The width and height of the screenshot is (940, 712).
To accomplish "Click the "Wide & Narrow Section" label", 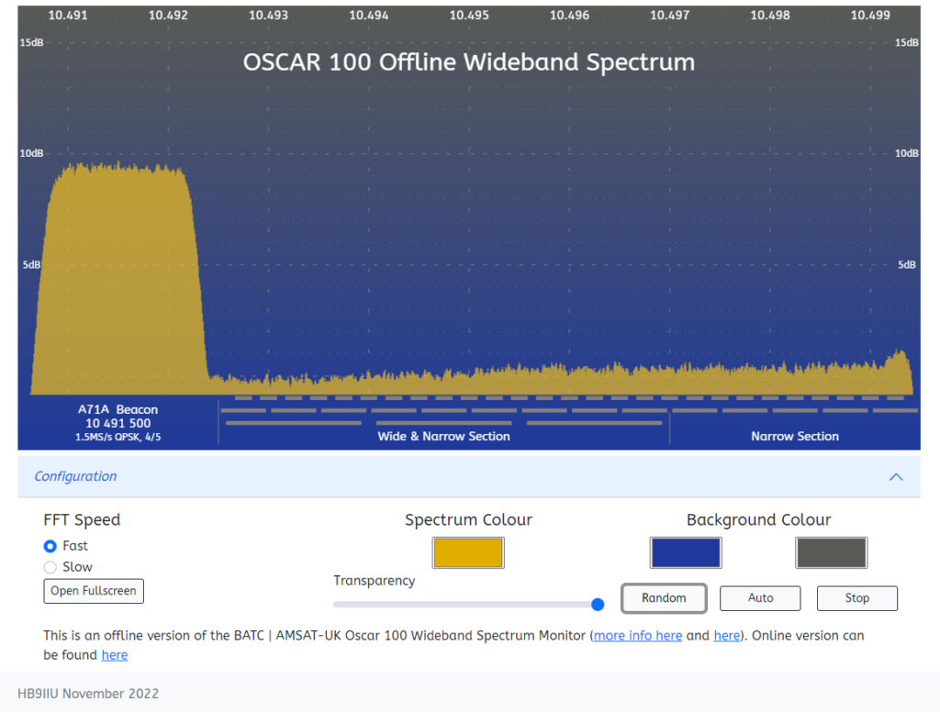I will [443, 437].
